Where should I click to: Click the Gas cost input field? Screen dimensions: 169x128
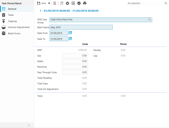coord(75,56)
